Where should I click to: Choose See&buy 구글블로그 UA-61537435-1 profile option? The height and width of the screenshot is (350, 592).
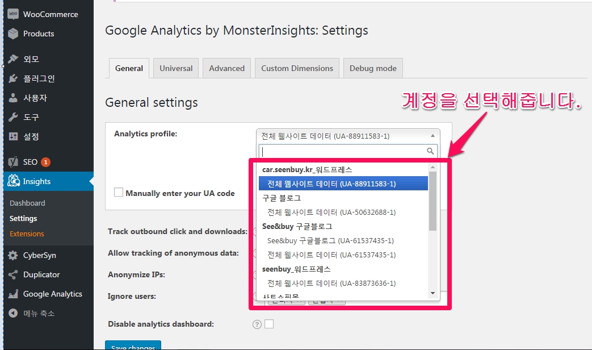[x=330, y=240]
